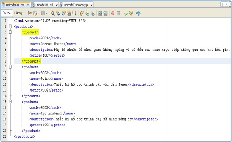Click the Point name value
Screen dimensions: 232x142
pyautogui.click(x=45, y=78)
